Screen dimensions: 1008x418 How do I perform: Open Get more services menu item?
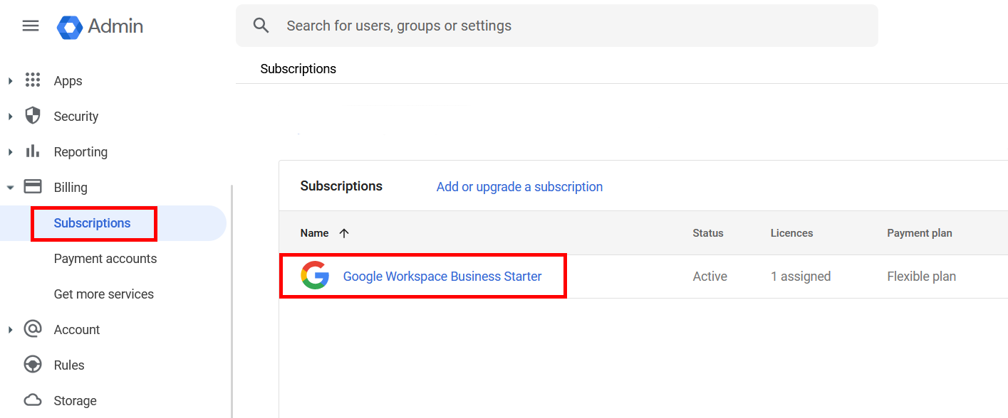pos(104,294)
